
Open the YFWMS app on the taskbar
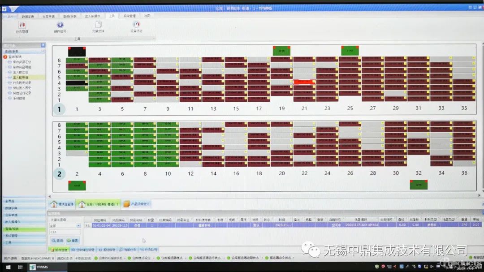[39, 267]
